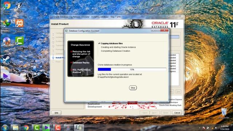Close the Database Configuration Assistant dialog
233x131 pixels.
click(x=165, y=30)
